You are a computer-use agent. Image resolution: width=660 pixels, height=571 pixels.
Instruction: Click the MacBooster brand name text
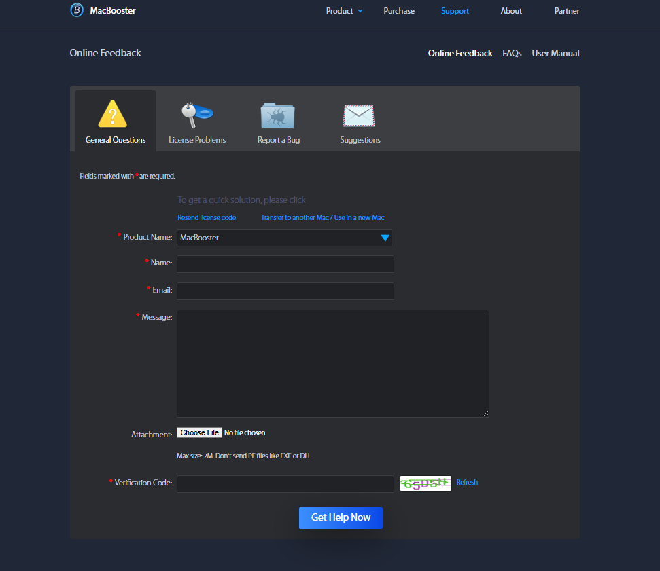pos(113,10)
